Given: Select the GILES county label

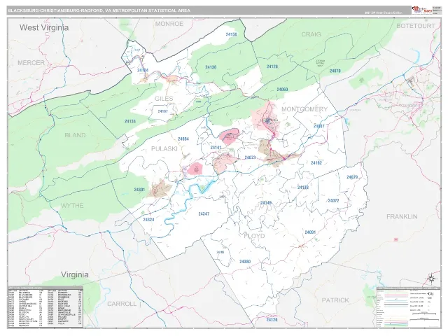Looking at the screenshot, I should (x=164, y=99).
